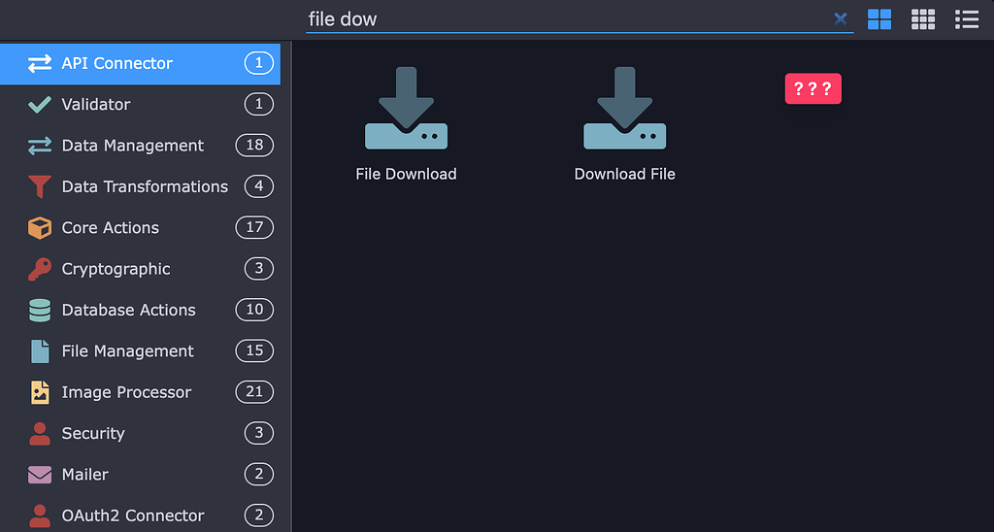
Task: Click into the search field containing 'file dow'
Action: tap(567, 19)
